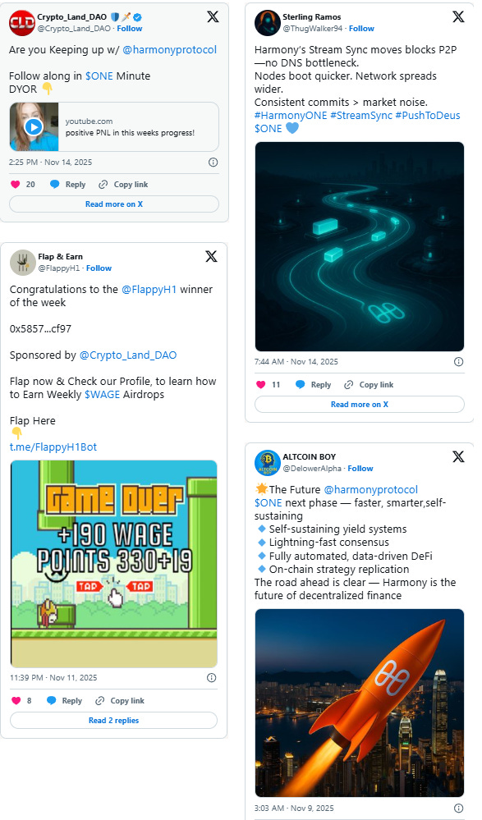Open the orange rocket image

(360, 703)
